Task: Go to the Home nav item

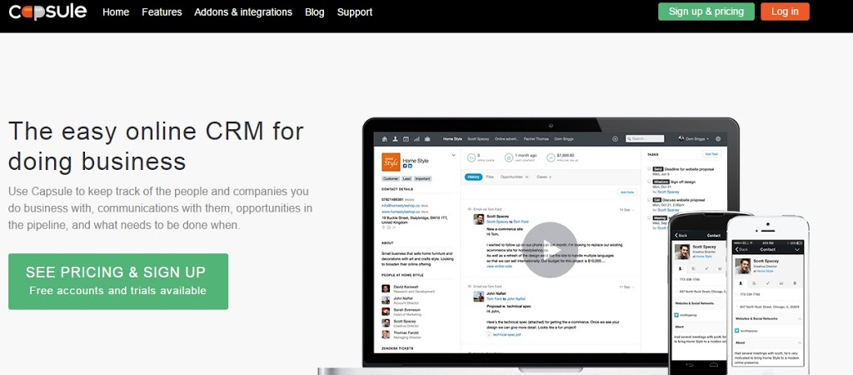Action: [x=116, y=12]
